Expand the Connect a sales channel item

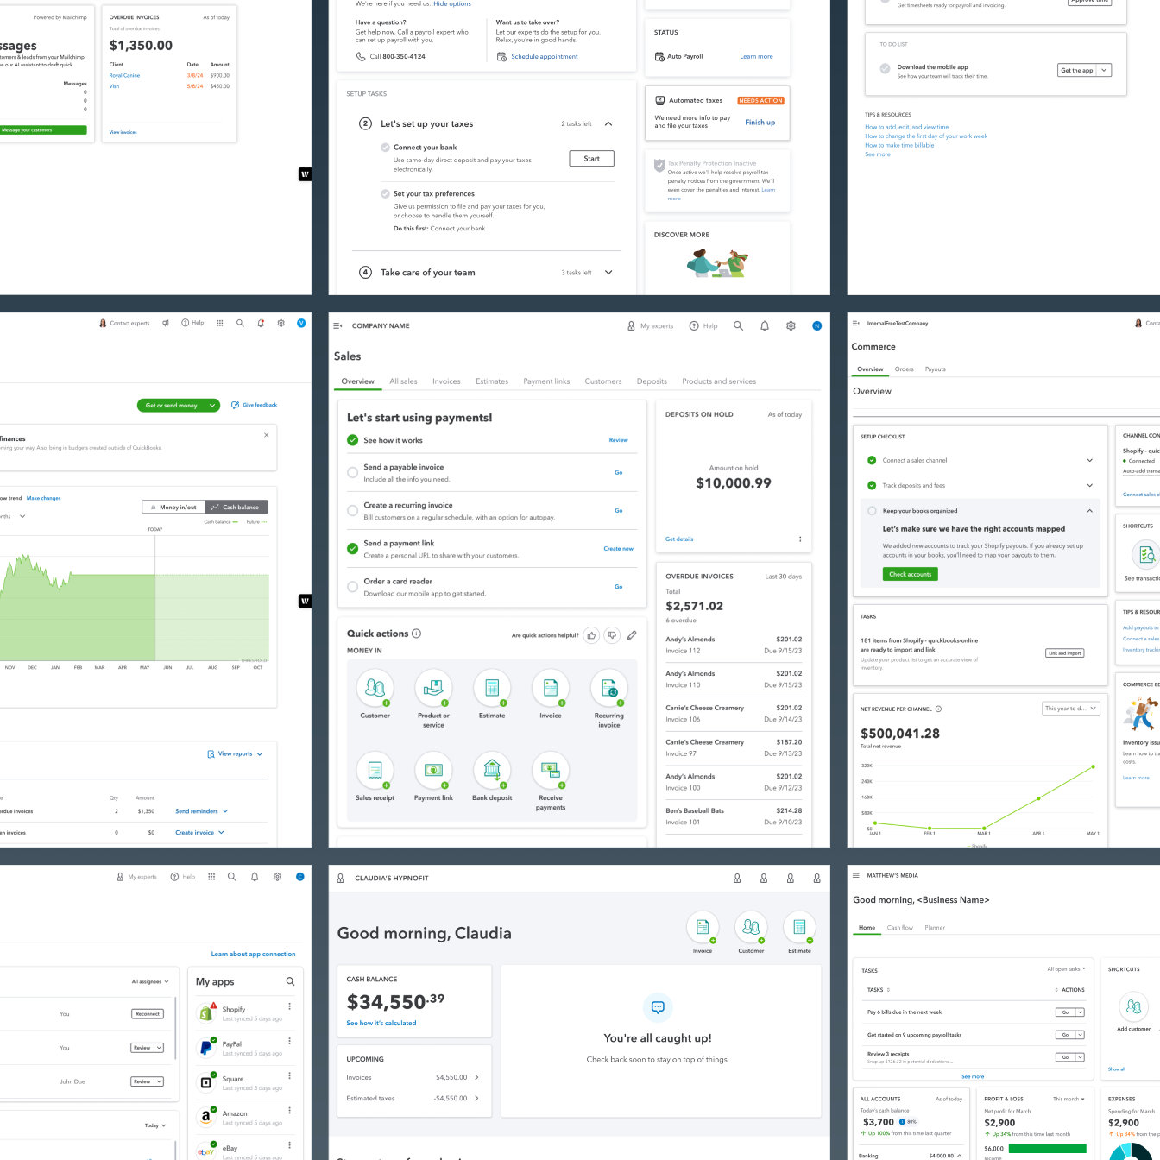click(x=1089, y=460)
